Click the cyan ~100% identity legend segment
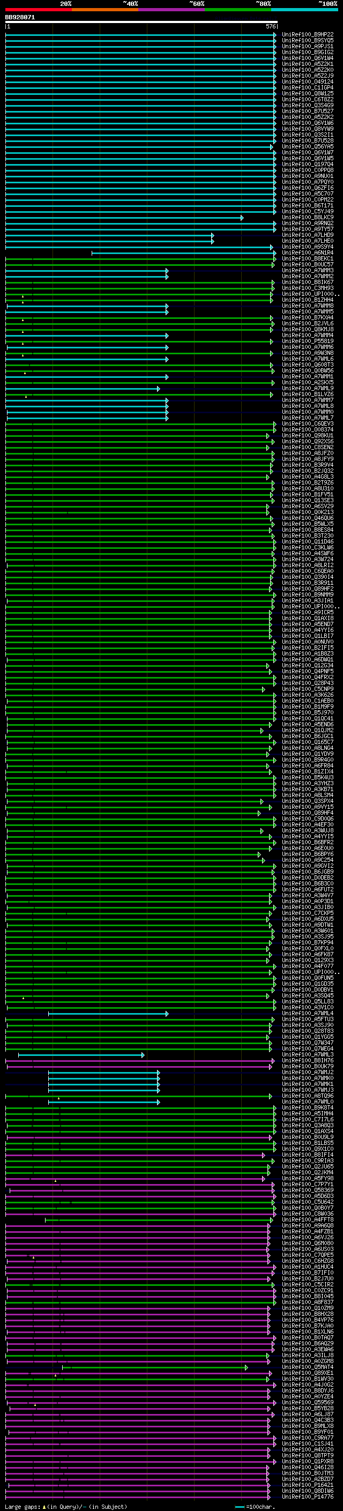Screen dimensions: 343x1511 (304, 10)
